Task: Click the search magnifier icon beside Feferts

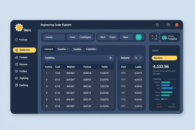Action: click(136, 58)
